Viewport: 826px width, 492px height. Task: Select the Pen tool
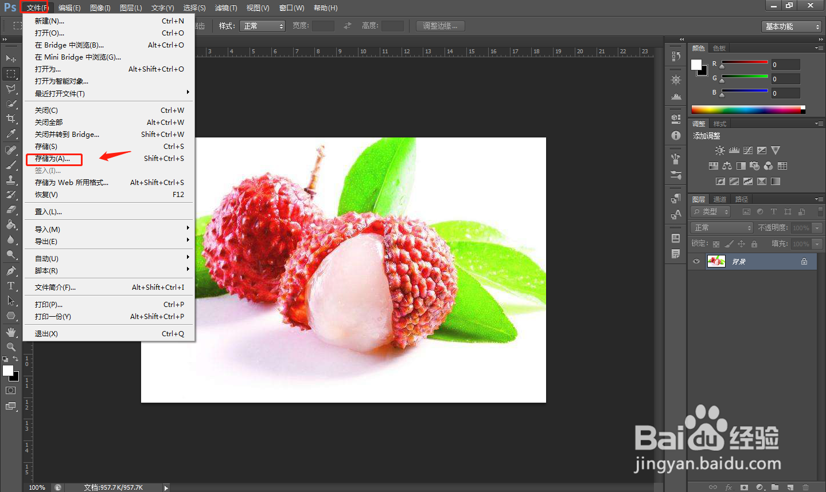pyautogui.click(x=11, y=271)
